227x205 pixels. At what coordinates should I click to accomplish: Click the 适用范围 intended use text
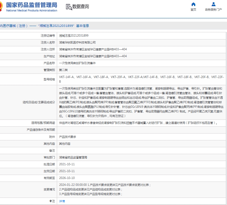[x=138, y=123]
